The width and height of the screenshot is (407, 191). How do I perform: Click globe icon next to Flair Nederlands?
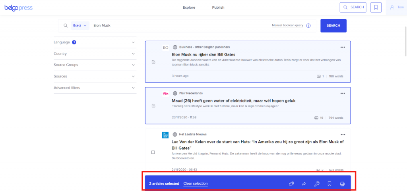click(x=175, y=93)
